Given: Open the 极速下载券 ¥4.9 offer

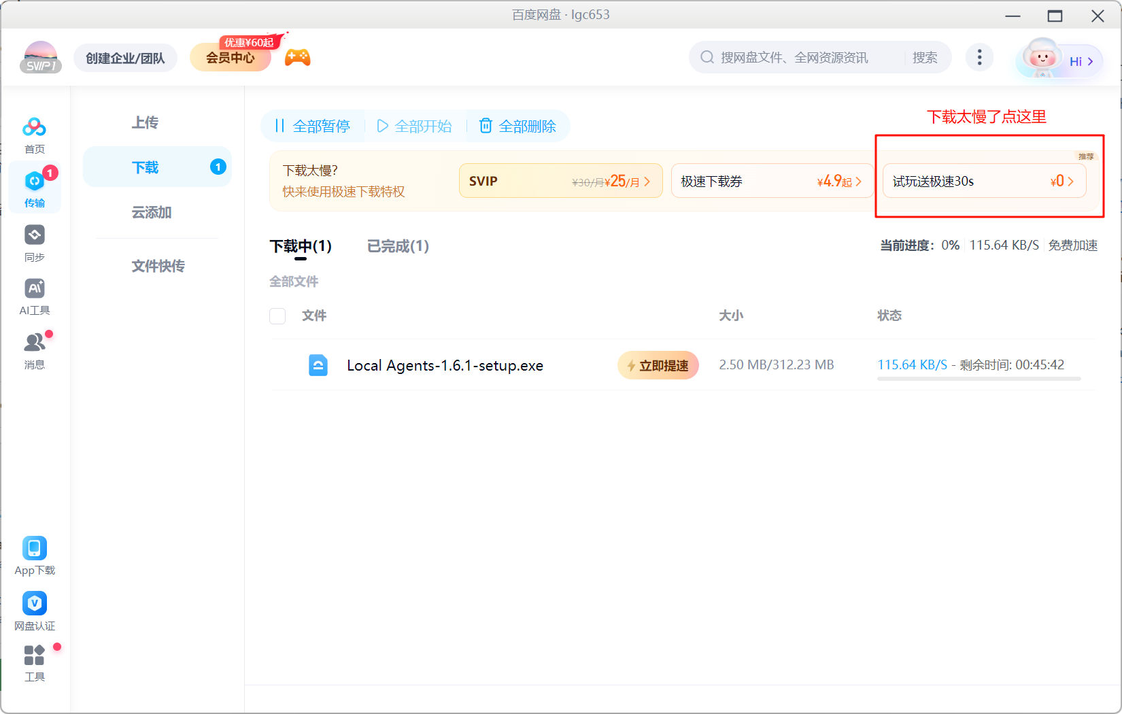Looking at the screenshot, I should point(772,181).
